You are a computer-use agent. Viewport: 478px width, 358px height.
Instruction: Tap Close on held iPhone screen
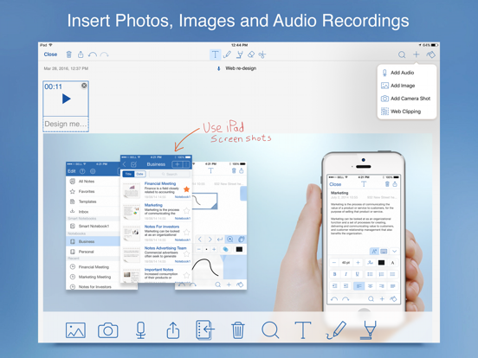pos(335,184)
